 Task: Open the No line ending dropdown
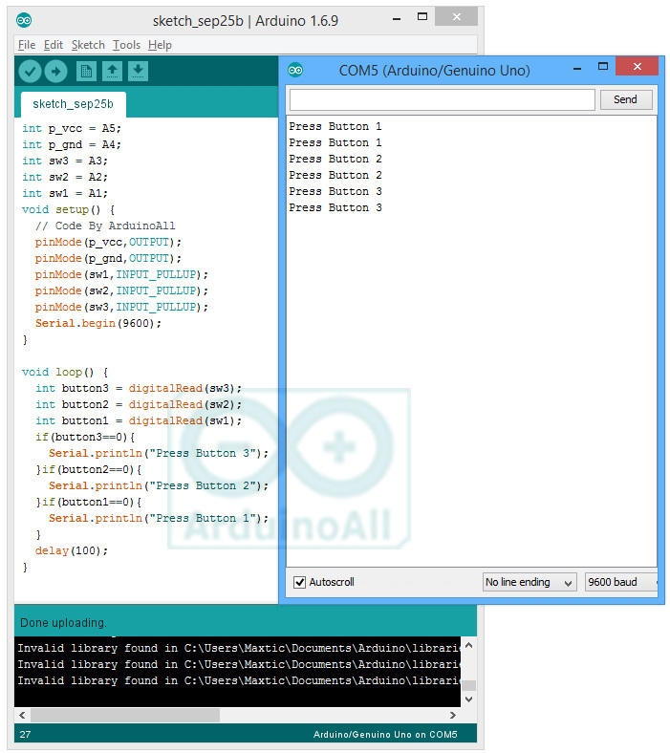point(530,582)
